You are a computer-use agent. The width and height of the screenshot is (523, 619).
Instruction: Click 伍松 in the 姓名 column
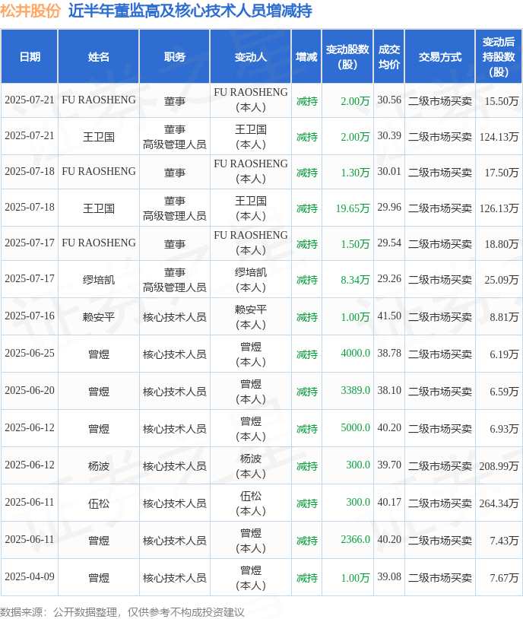click(98, 503)
